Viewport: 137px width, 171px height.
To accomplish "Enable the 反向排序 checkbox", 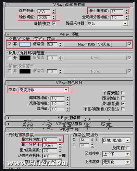I will click(128, 148).
